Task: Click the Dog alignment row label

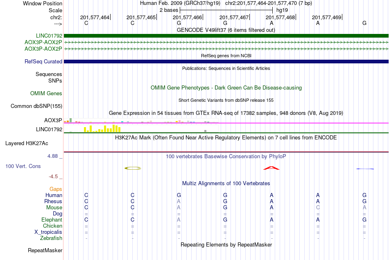Action: tap(57, 214)
